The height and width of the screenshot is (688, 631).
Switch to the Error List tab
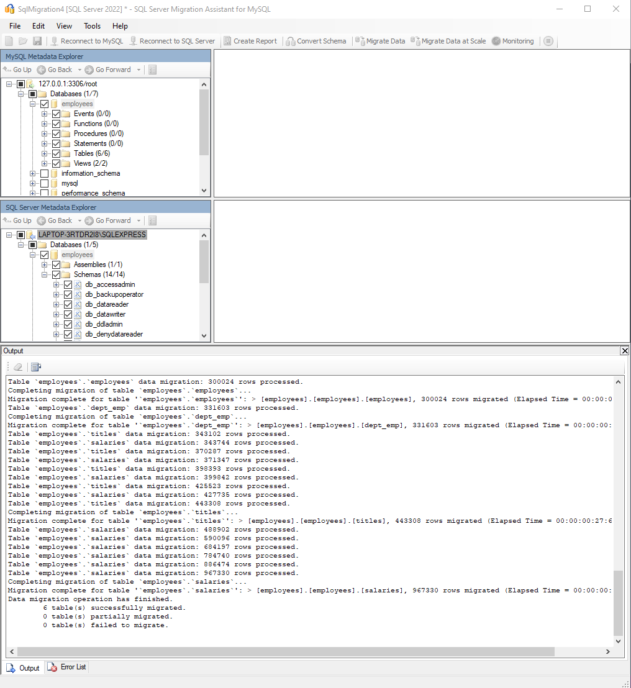click(x=67, y=667)
